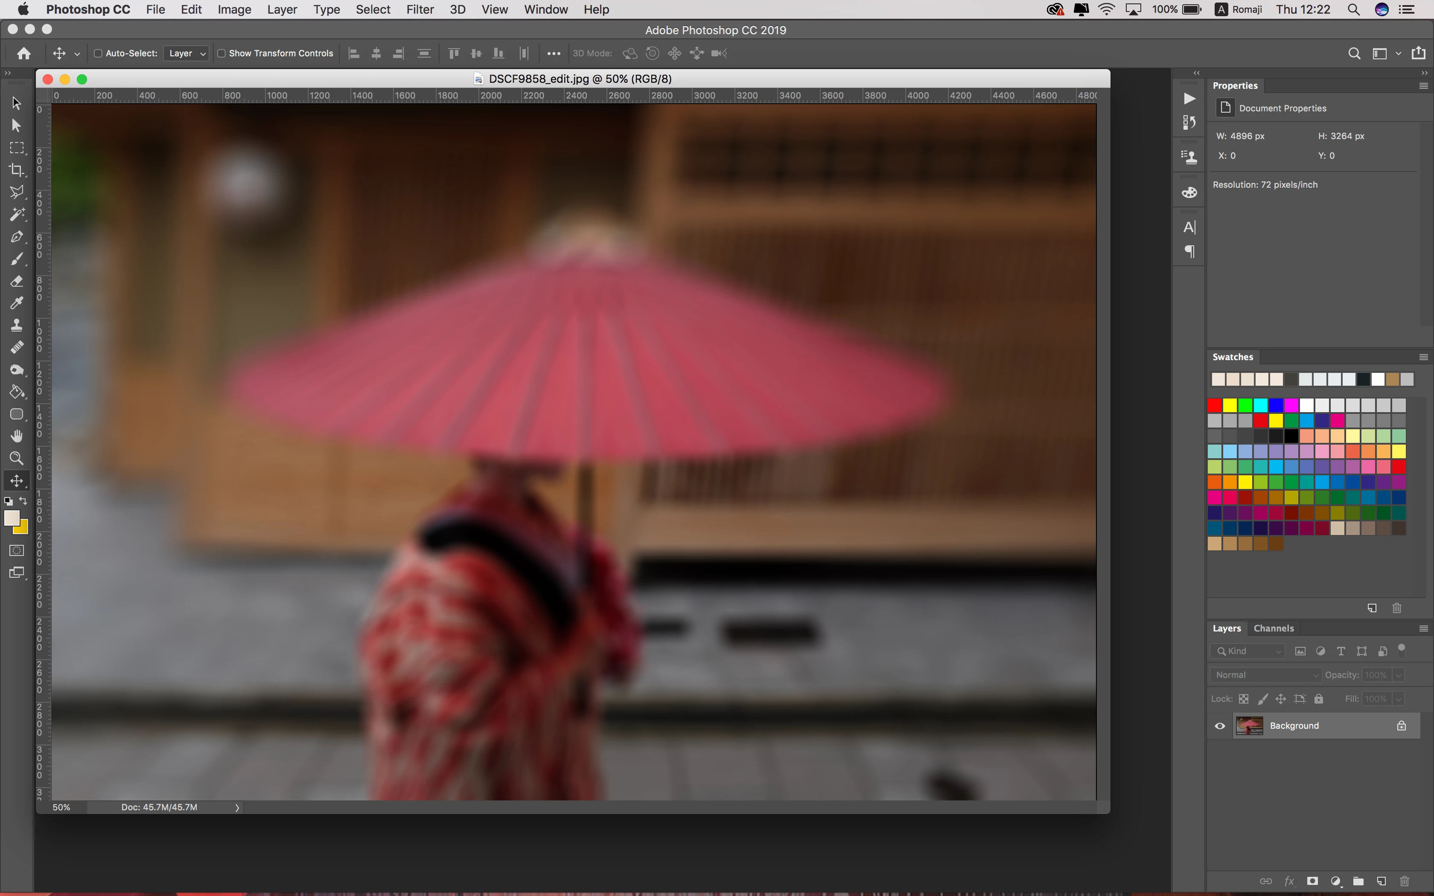Image resolution: width=1434 pixels, height=896 pixels.
Task: Hide the Background layer visibility eye
Action: coord(1219,726)
